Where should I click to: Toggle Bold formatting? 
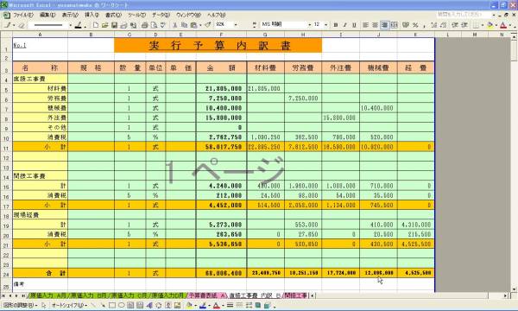tap(336, 25)
